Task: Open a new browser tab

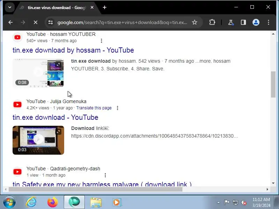Action: pyautogui.click(x=105, y=7)
